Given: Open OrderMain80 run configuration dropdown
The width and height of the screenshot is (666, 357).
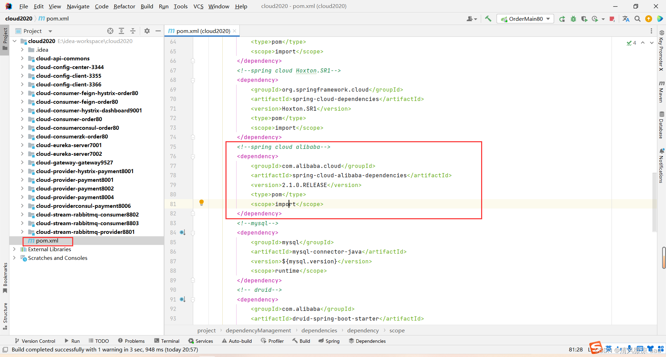Looking at the screenshot, I should click(x=525, y=19).
